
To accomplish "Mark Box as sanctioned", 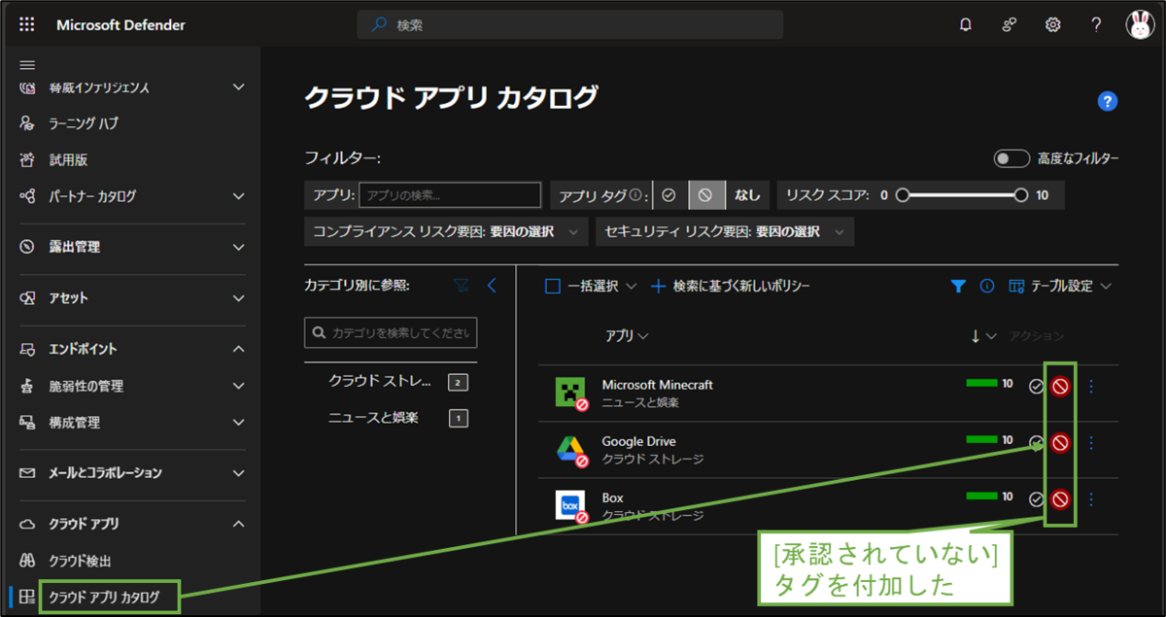I will pos(1037,499).
